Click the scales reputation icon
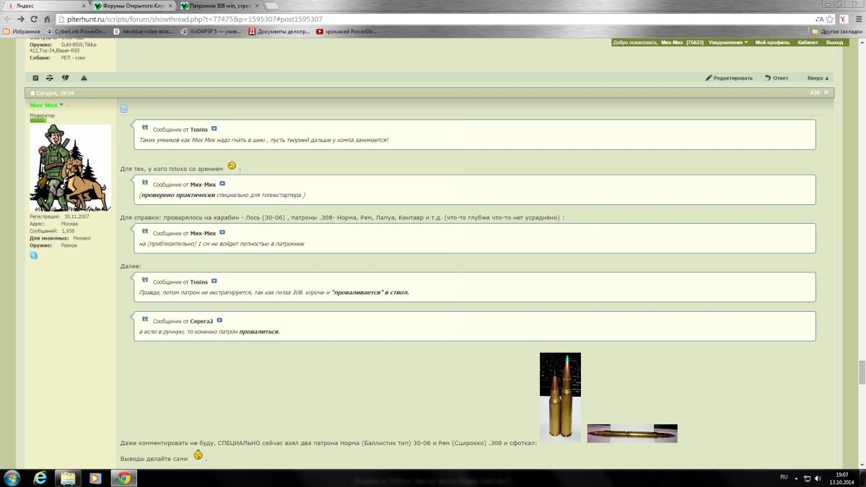The image size is (866, 487). click(50, 78)
